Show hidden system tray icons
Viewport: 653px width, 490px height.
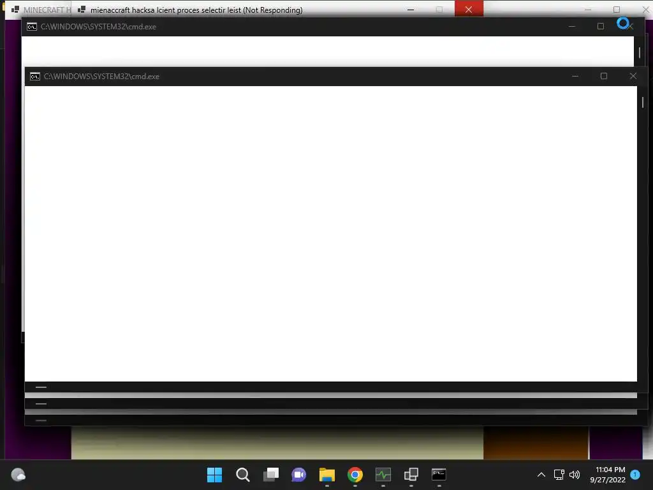point(541,475)
